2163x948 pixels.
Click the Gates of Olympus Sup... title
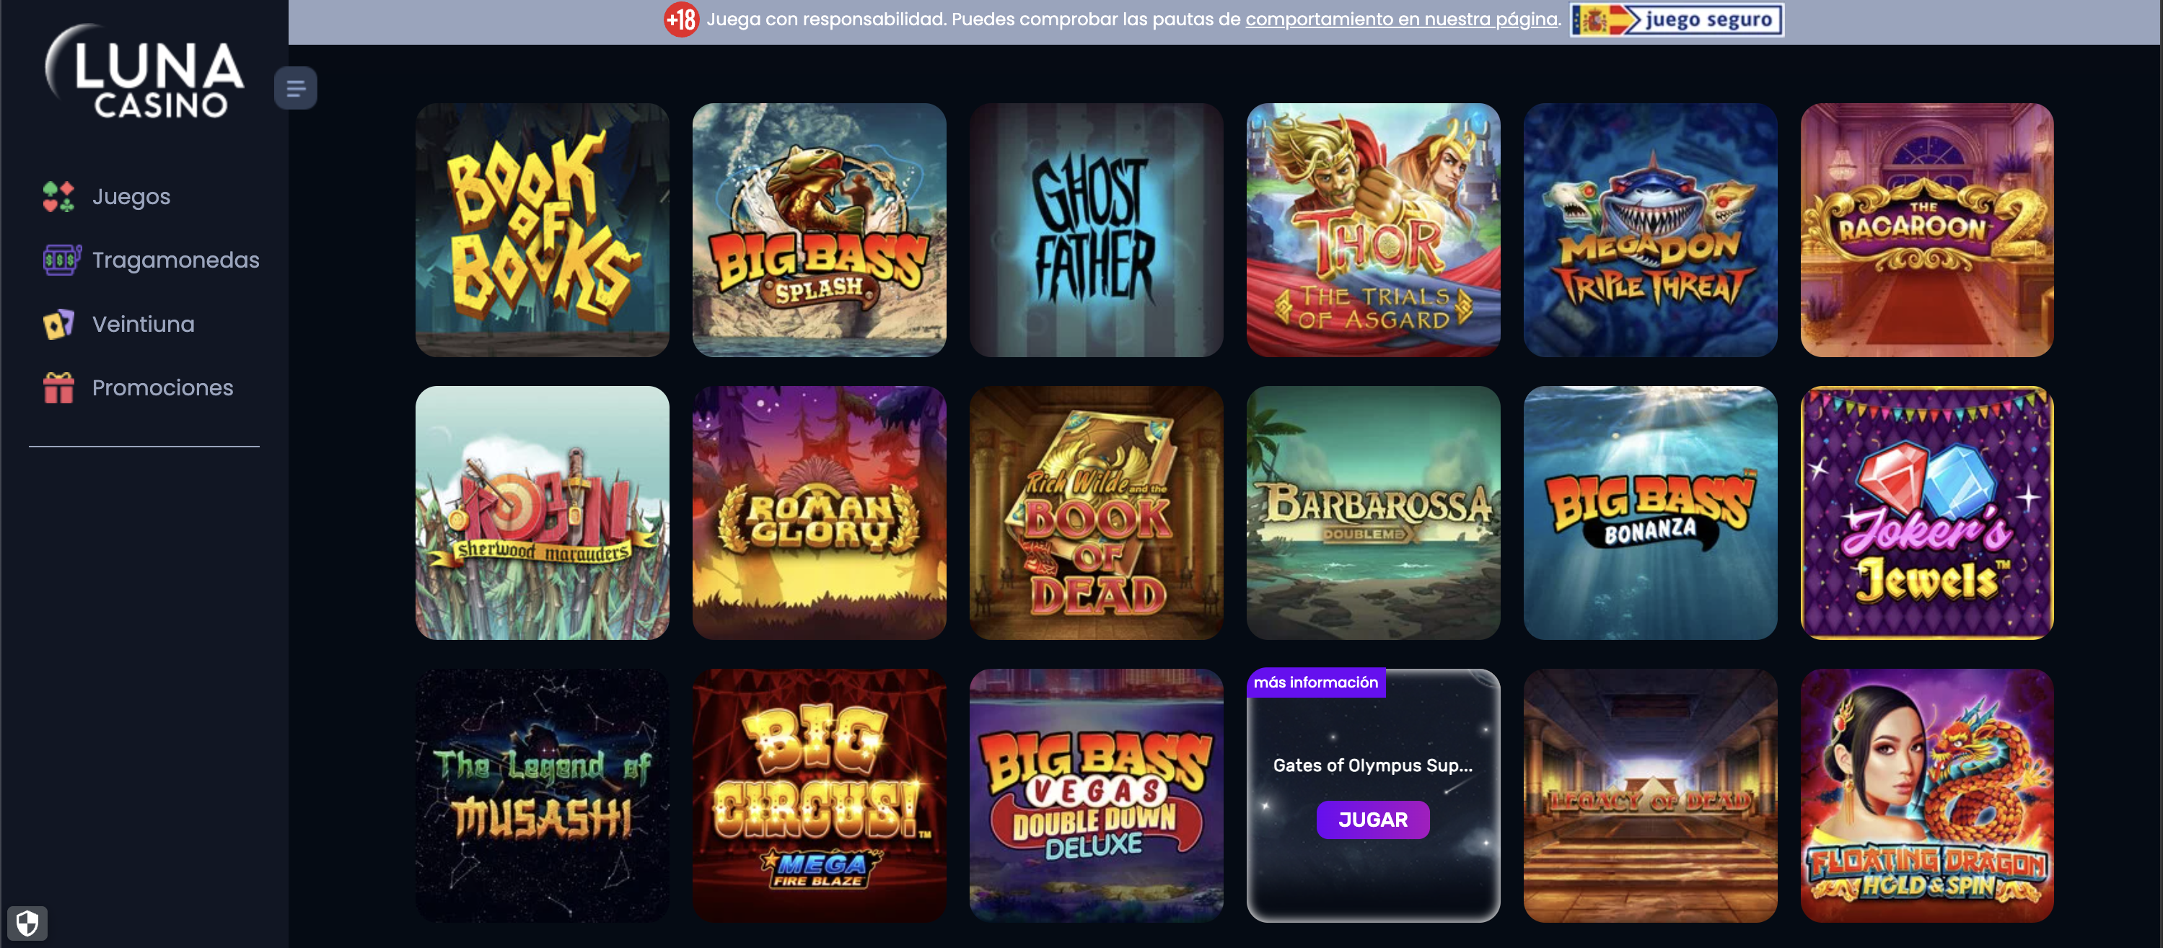[x=1373, y=765]
